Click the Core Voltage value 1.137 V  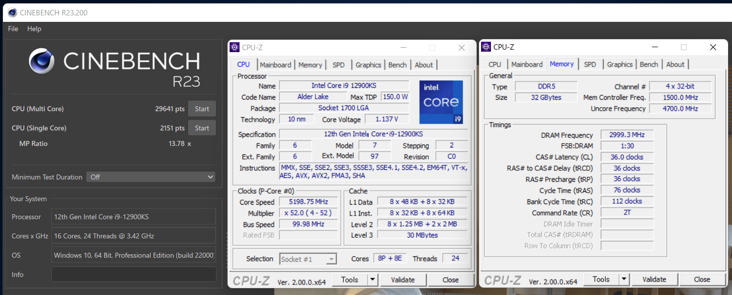click(387, 119)
